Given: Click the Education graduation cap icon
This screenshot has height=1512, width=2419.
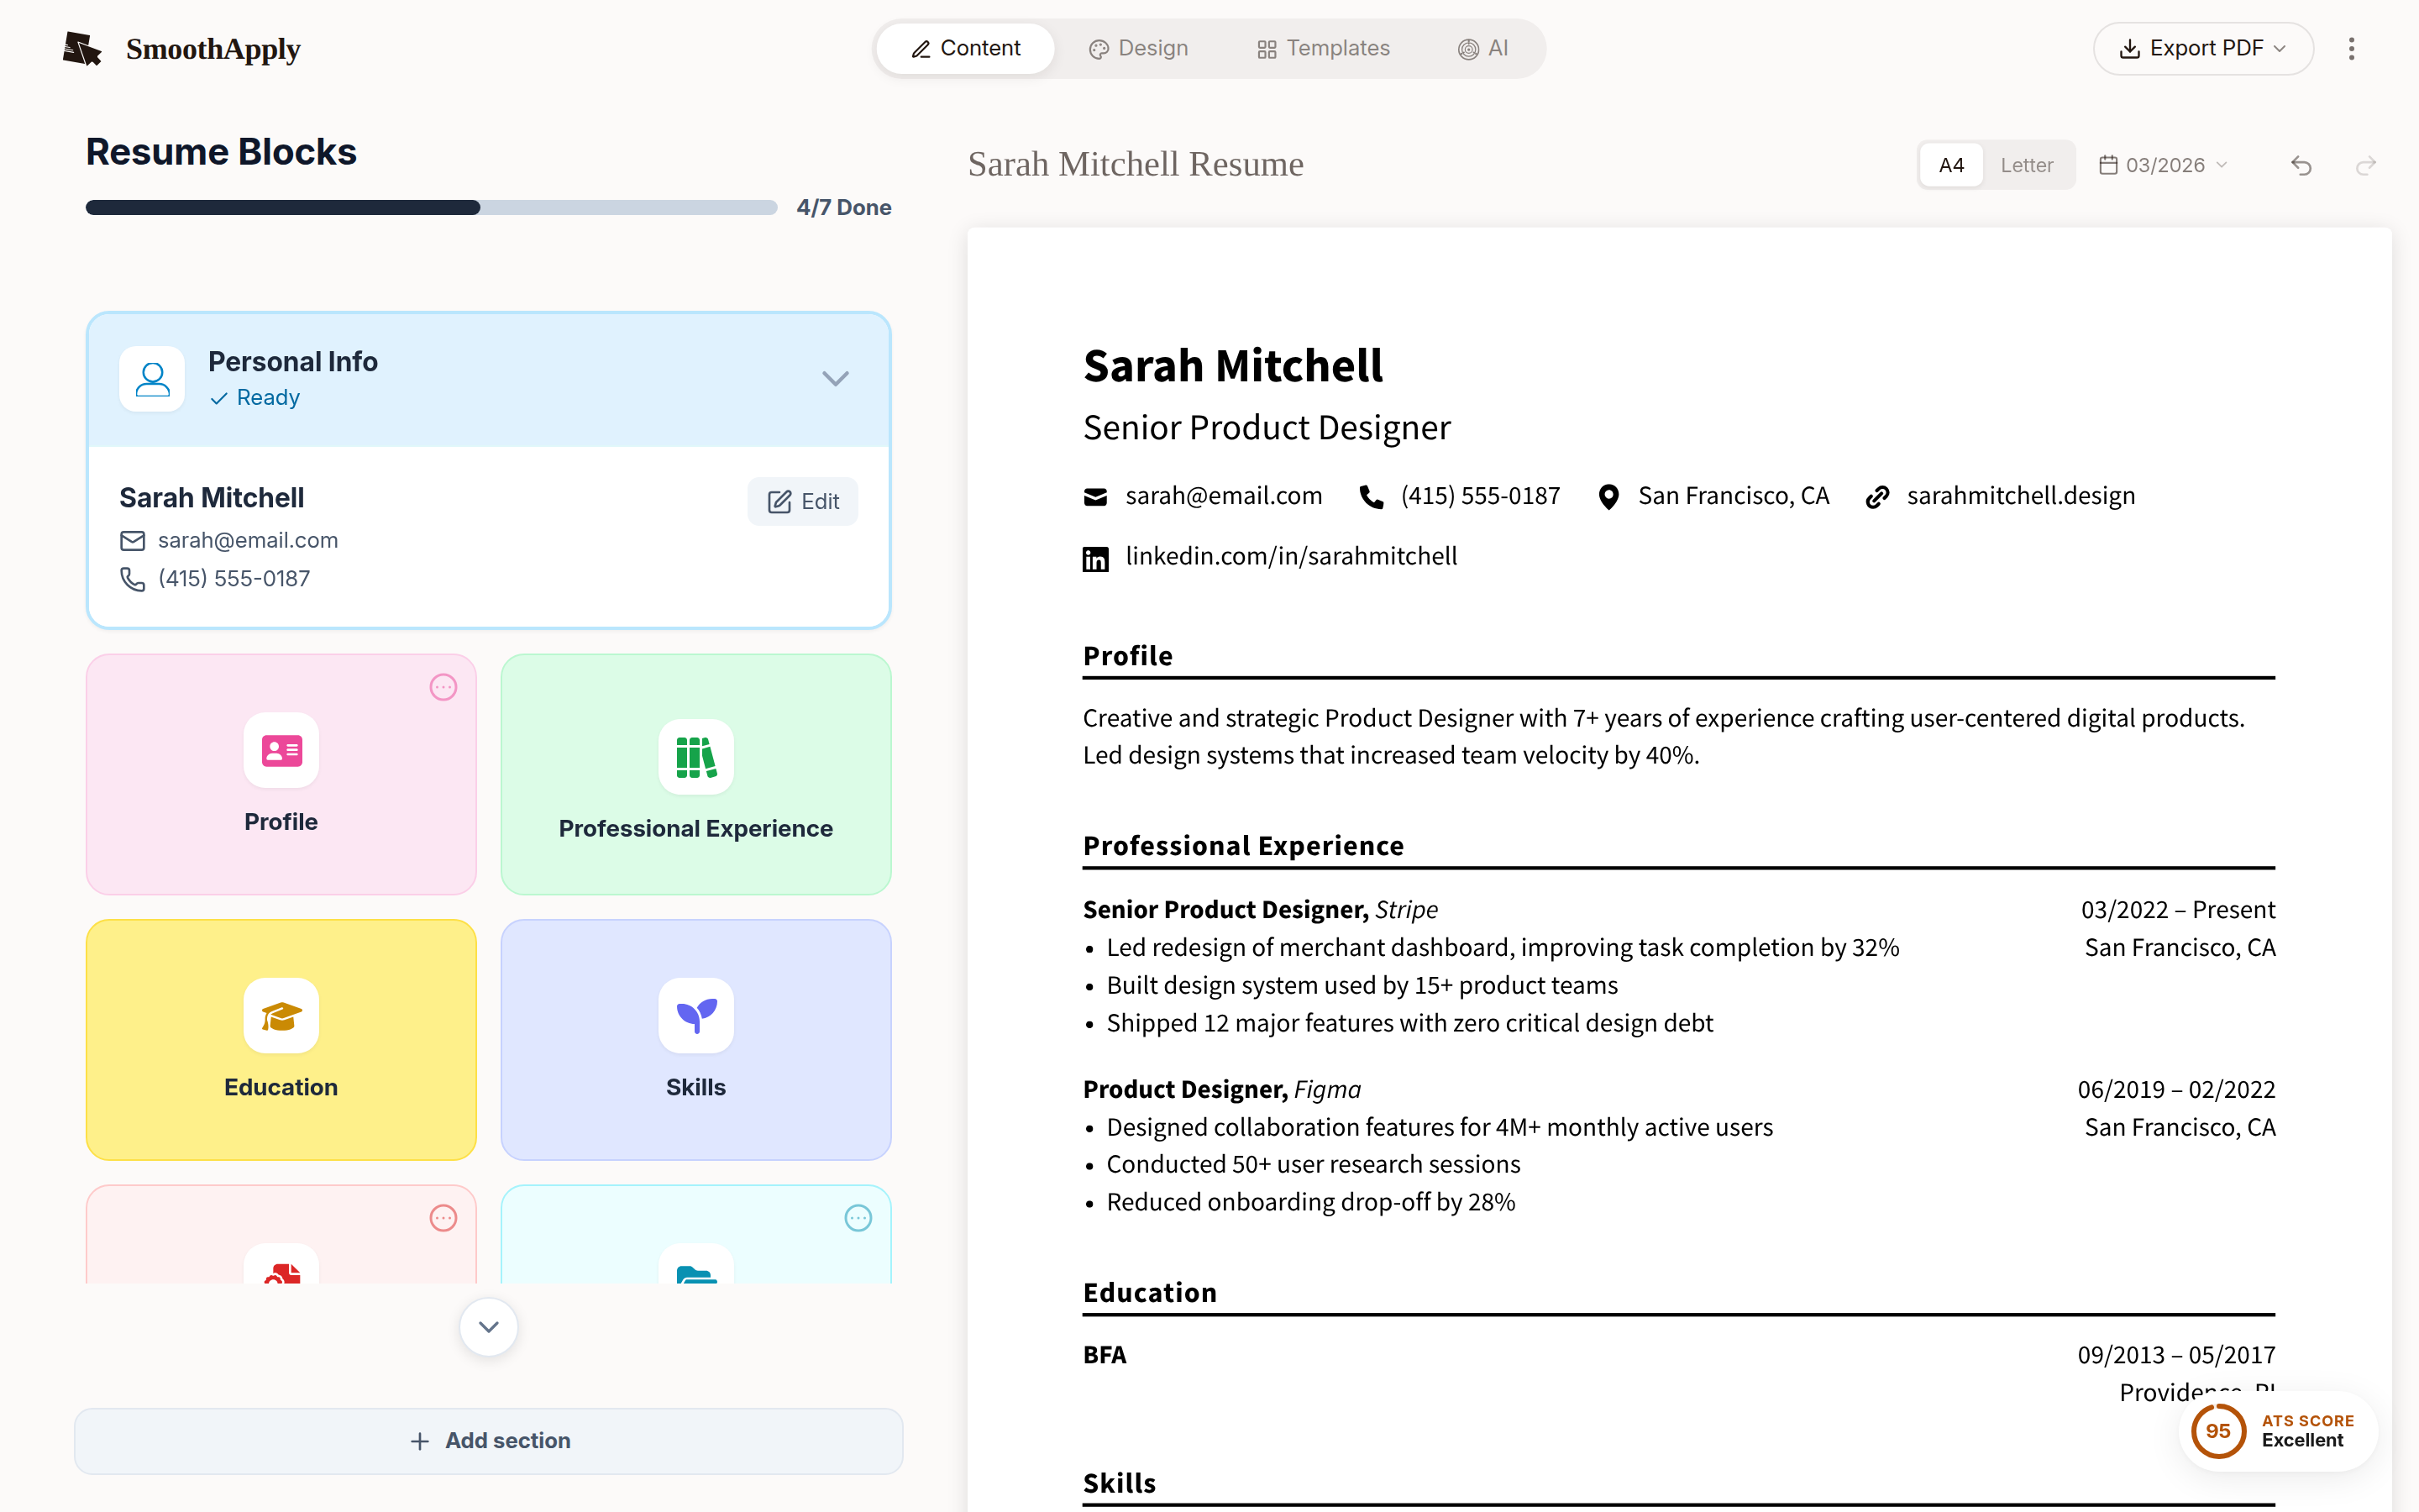Looking at the screenshot, I should [281, 1016].
